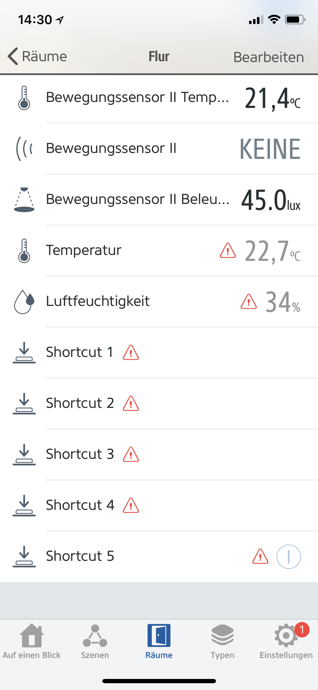
Task: Tap the Shortcut 5 round toggle button
Action: pos(288,557)
